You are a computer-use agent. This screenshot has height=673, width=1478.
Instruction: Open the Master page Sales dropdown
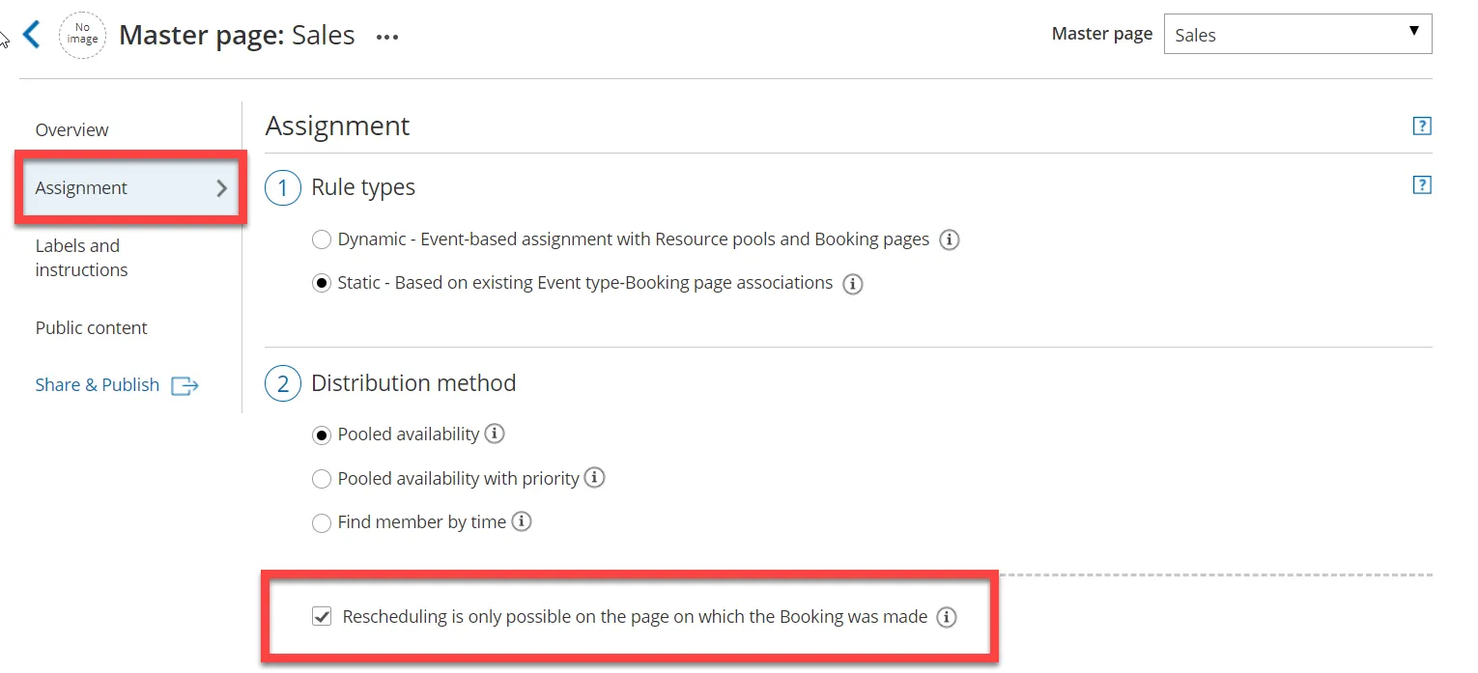[x=1297, y=34]
